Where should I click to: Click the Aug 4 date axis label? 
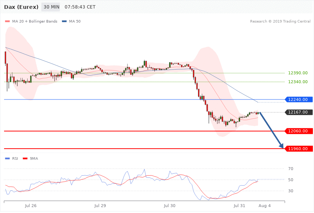click(264, 206)
